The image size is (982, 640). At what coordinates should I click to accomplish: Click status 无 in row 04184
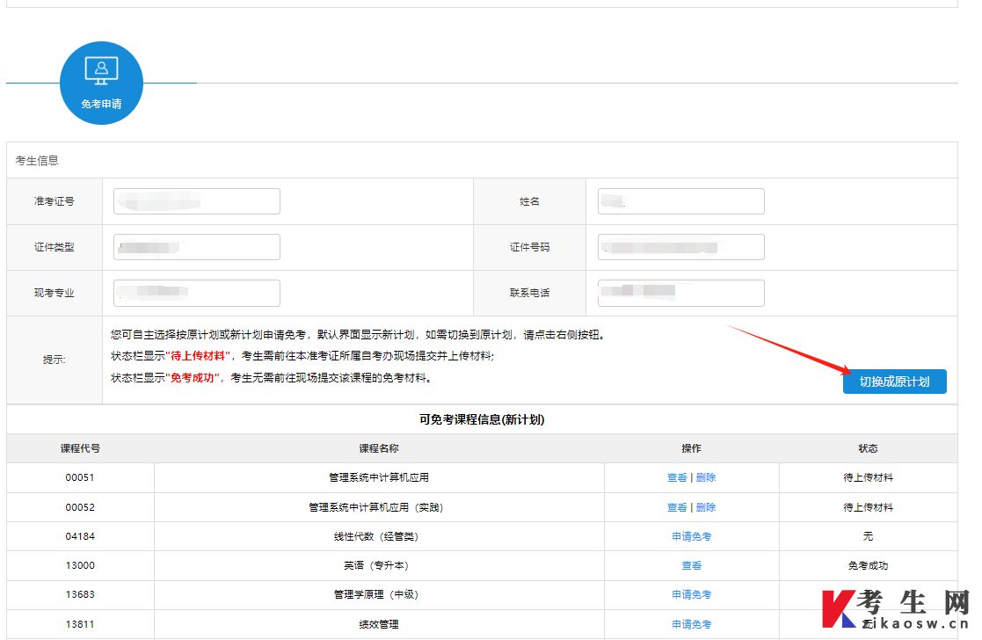pyautogui.click(x=868, y=536)
